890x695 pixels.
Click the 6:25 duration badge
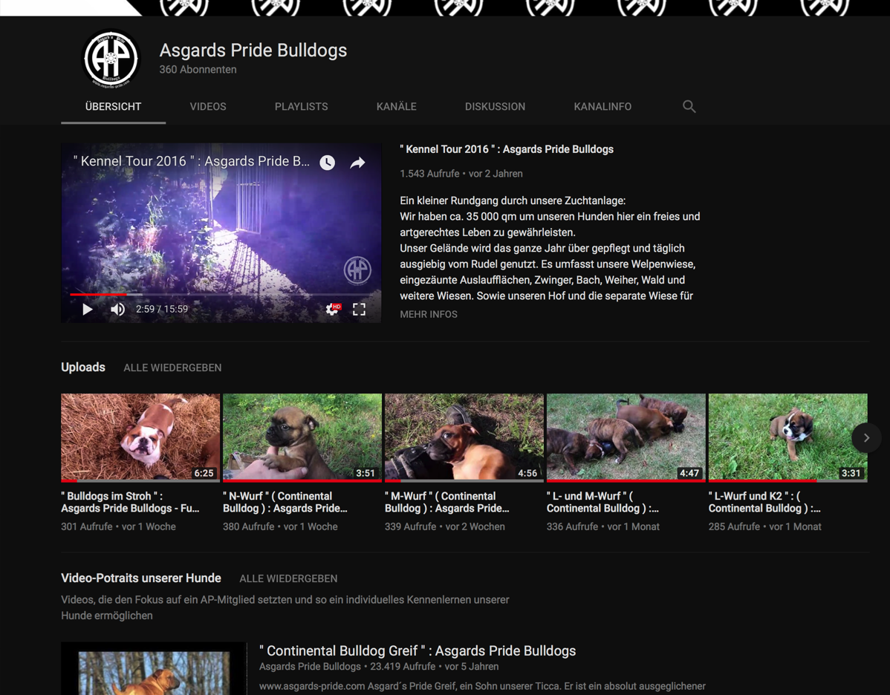point(204,473)
